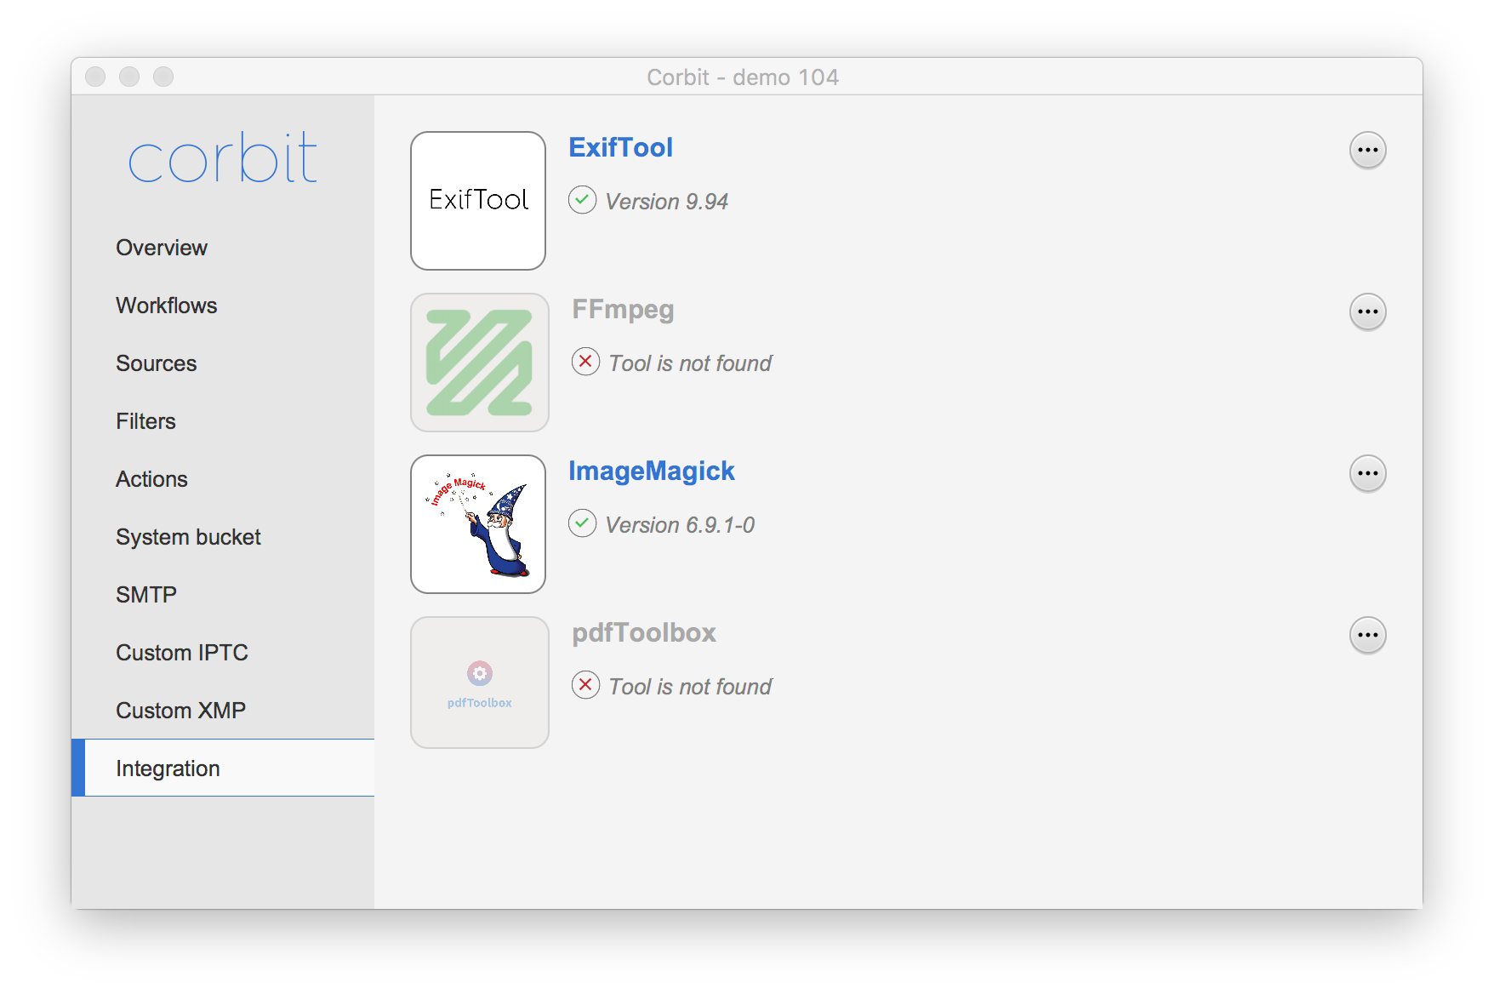The width and height of the screenshot is (1494, 994).
Task: Click the window title 'Corbit - demo 104'
Action: tap(743, 77)
